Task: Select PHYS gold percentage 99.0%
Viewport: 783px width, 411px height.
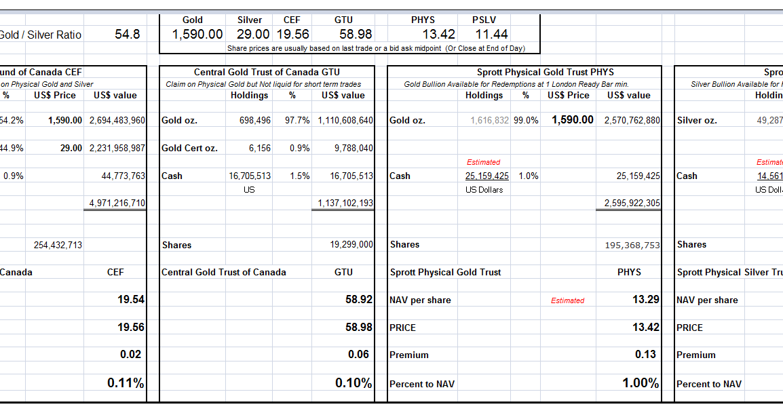Action: (527, 120)
